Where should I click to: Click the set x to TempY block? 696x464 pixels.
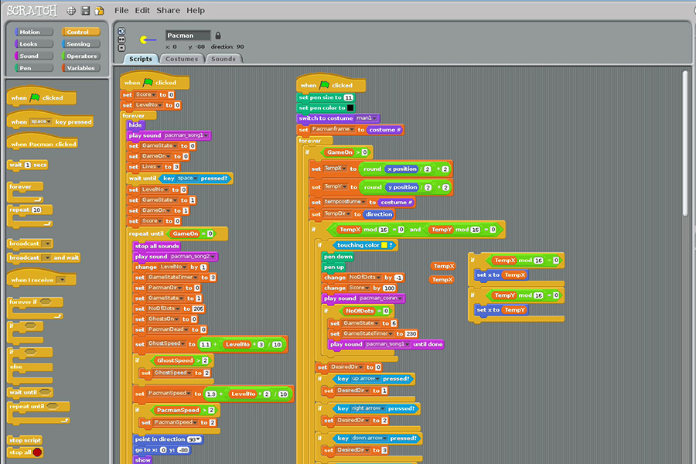(x=501, y=310)
